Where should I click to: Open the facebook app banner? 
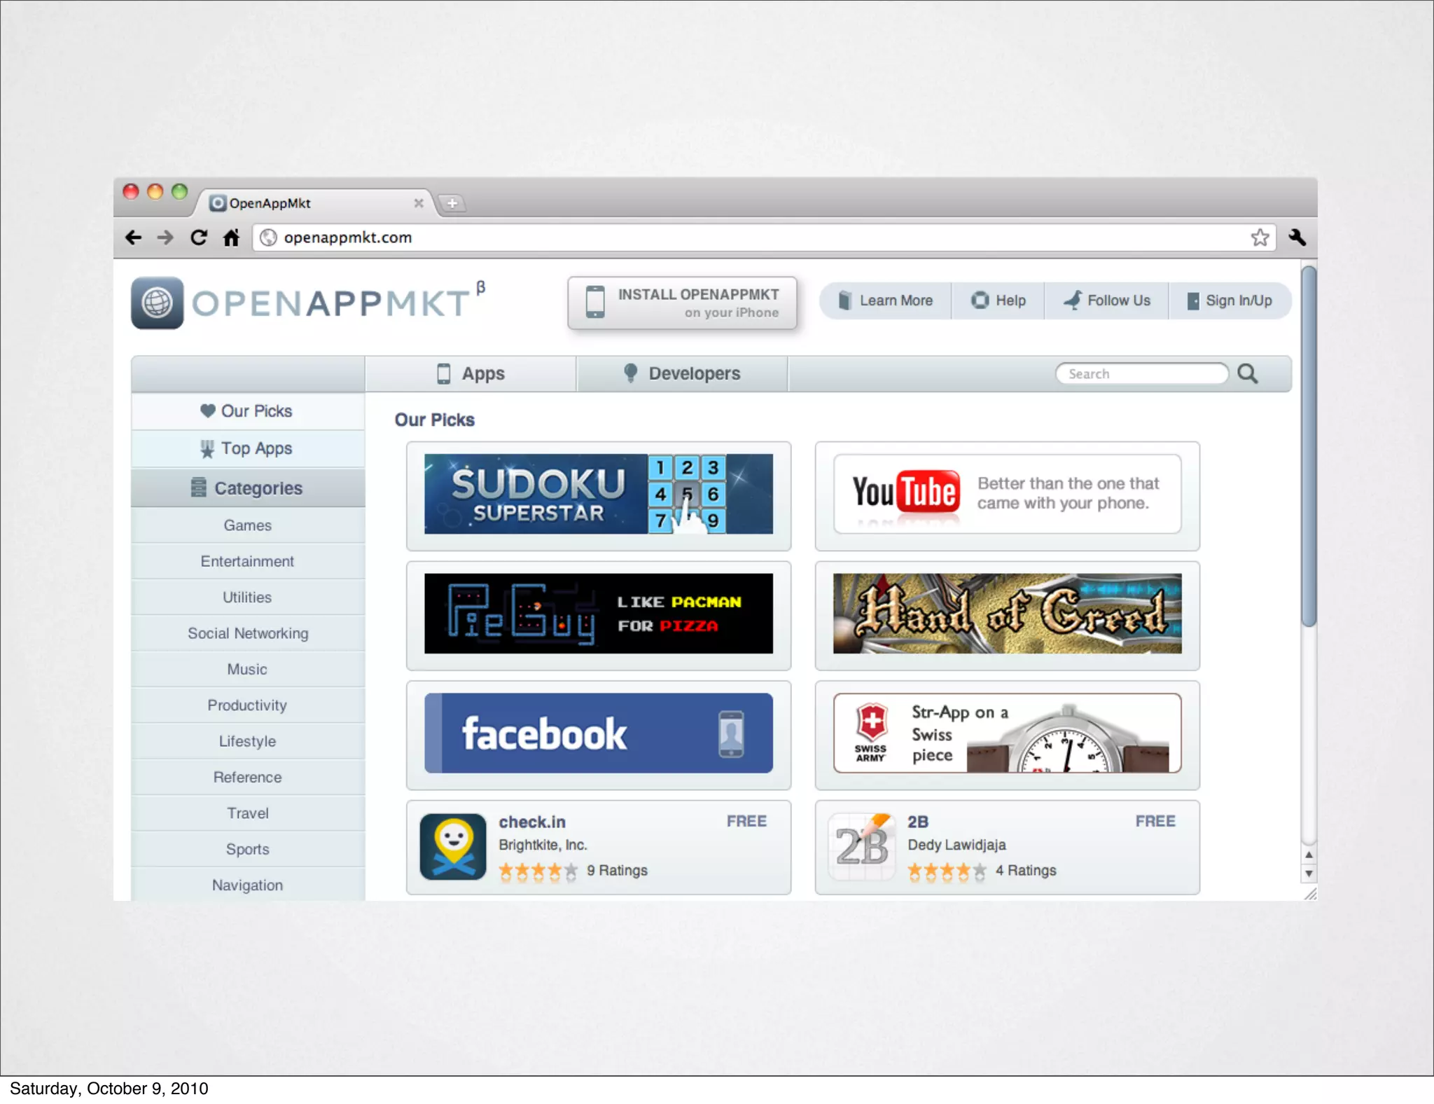(x=599, y=733)
